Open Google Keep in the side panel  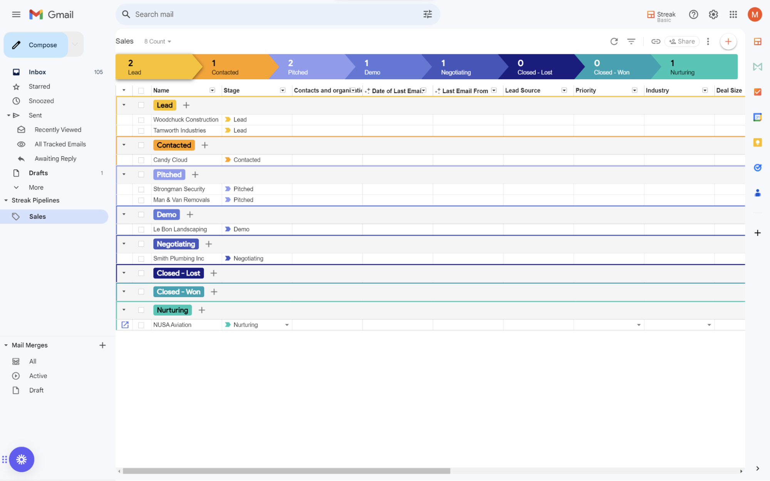coord(757,142)
